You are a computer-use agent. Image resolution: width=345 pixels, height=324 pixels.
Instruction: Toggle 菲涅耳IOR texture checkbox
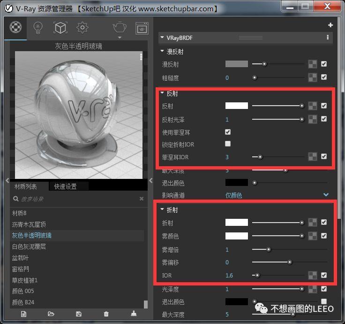point(323,156)
